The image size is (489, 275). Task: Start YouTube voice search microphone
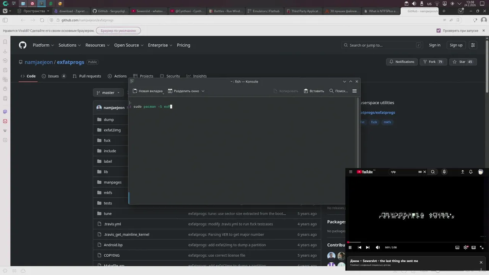444,172
